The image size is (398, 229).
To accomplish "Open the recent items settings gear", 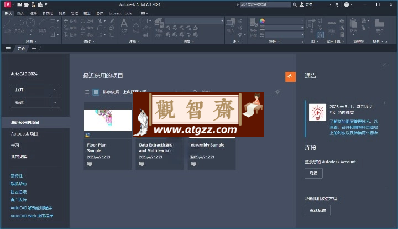I will (277, 92).
